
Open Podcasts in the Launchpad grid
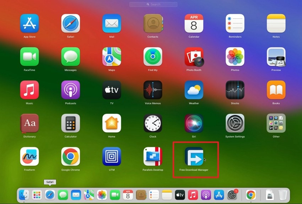(x=70, y=90)
